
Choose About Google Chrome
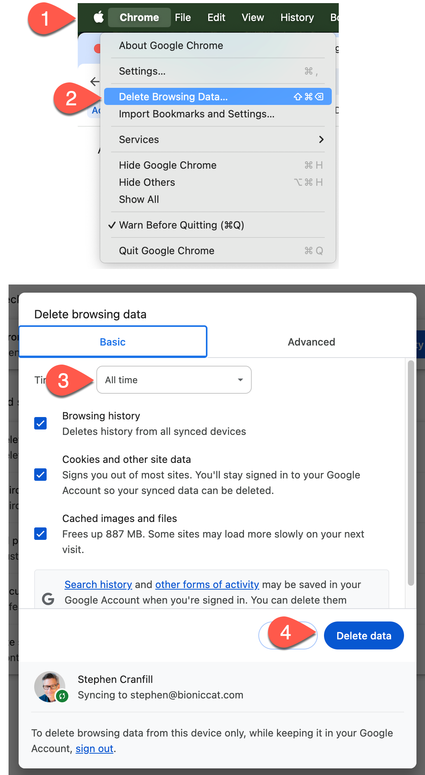point(218,45)
